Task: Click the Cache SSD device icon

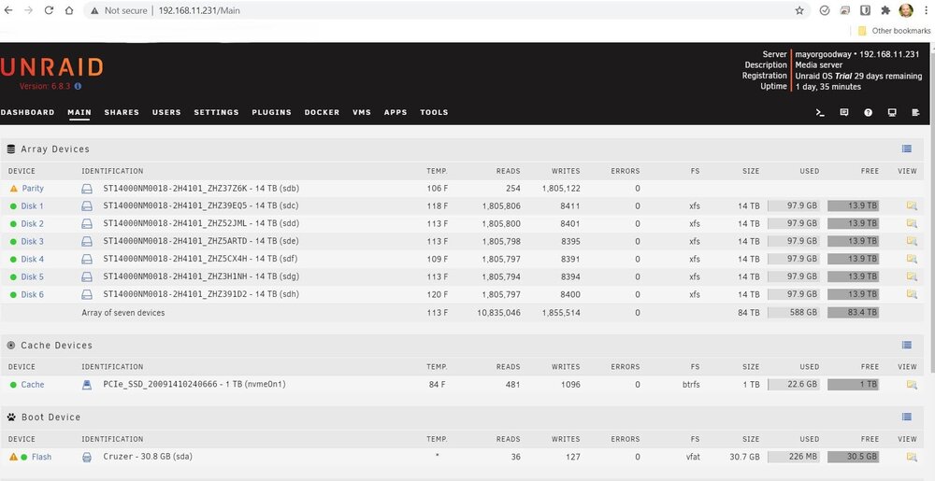Action: click(x=87, y=385)
